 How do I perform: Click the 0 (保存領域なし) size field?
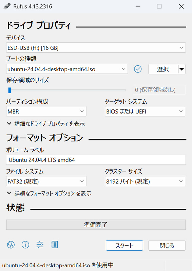[159, 90]
